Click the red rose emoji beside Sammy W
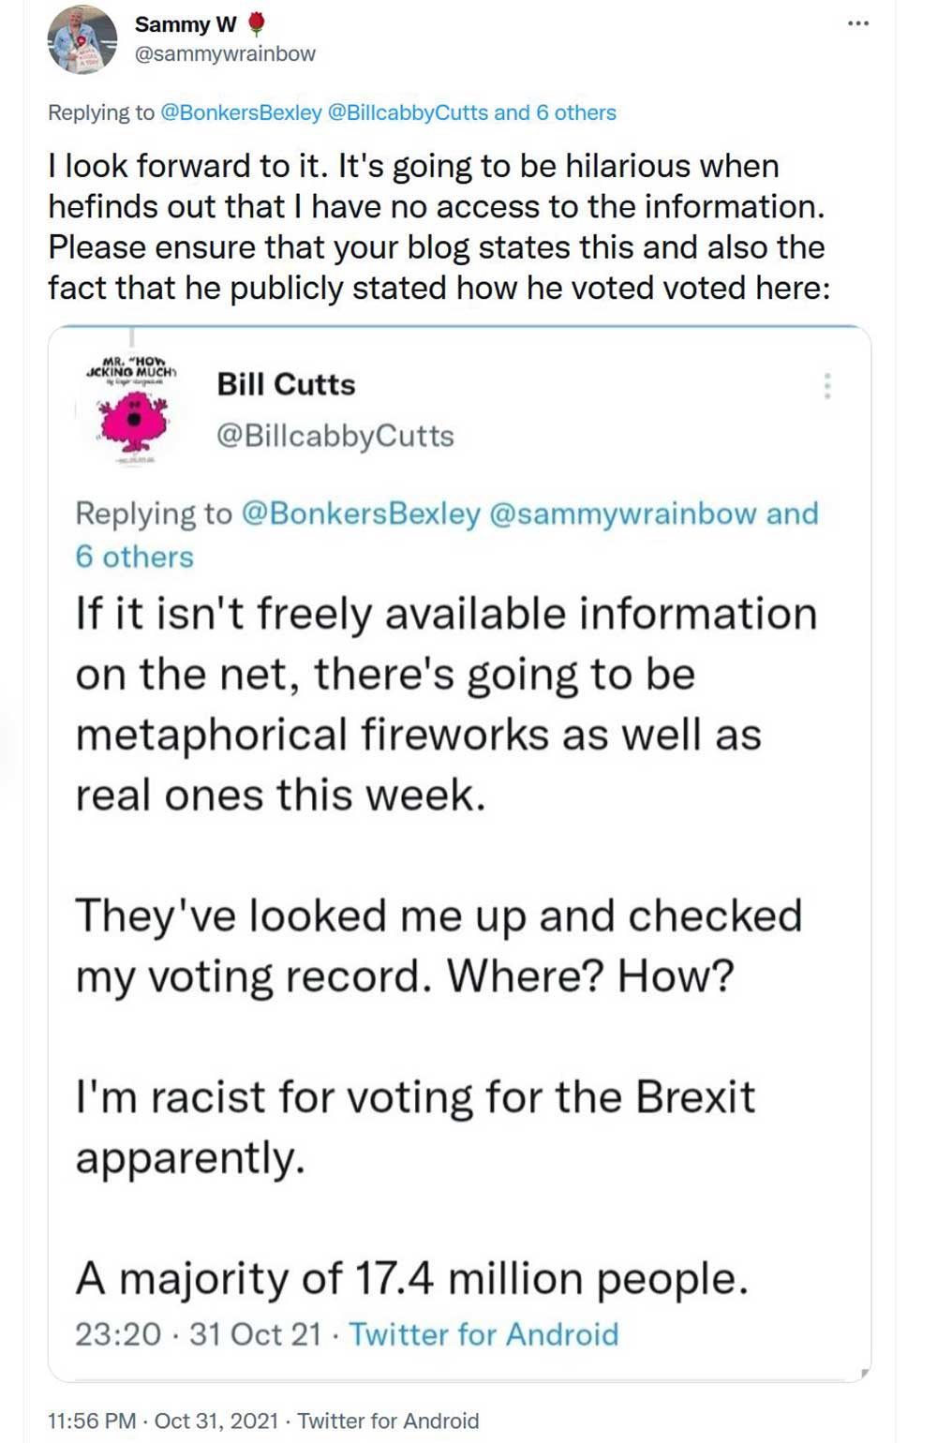This screenshot has height=1443, width=937. pyautogui.click(x=256, y=24)
